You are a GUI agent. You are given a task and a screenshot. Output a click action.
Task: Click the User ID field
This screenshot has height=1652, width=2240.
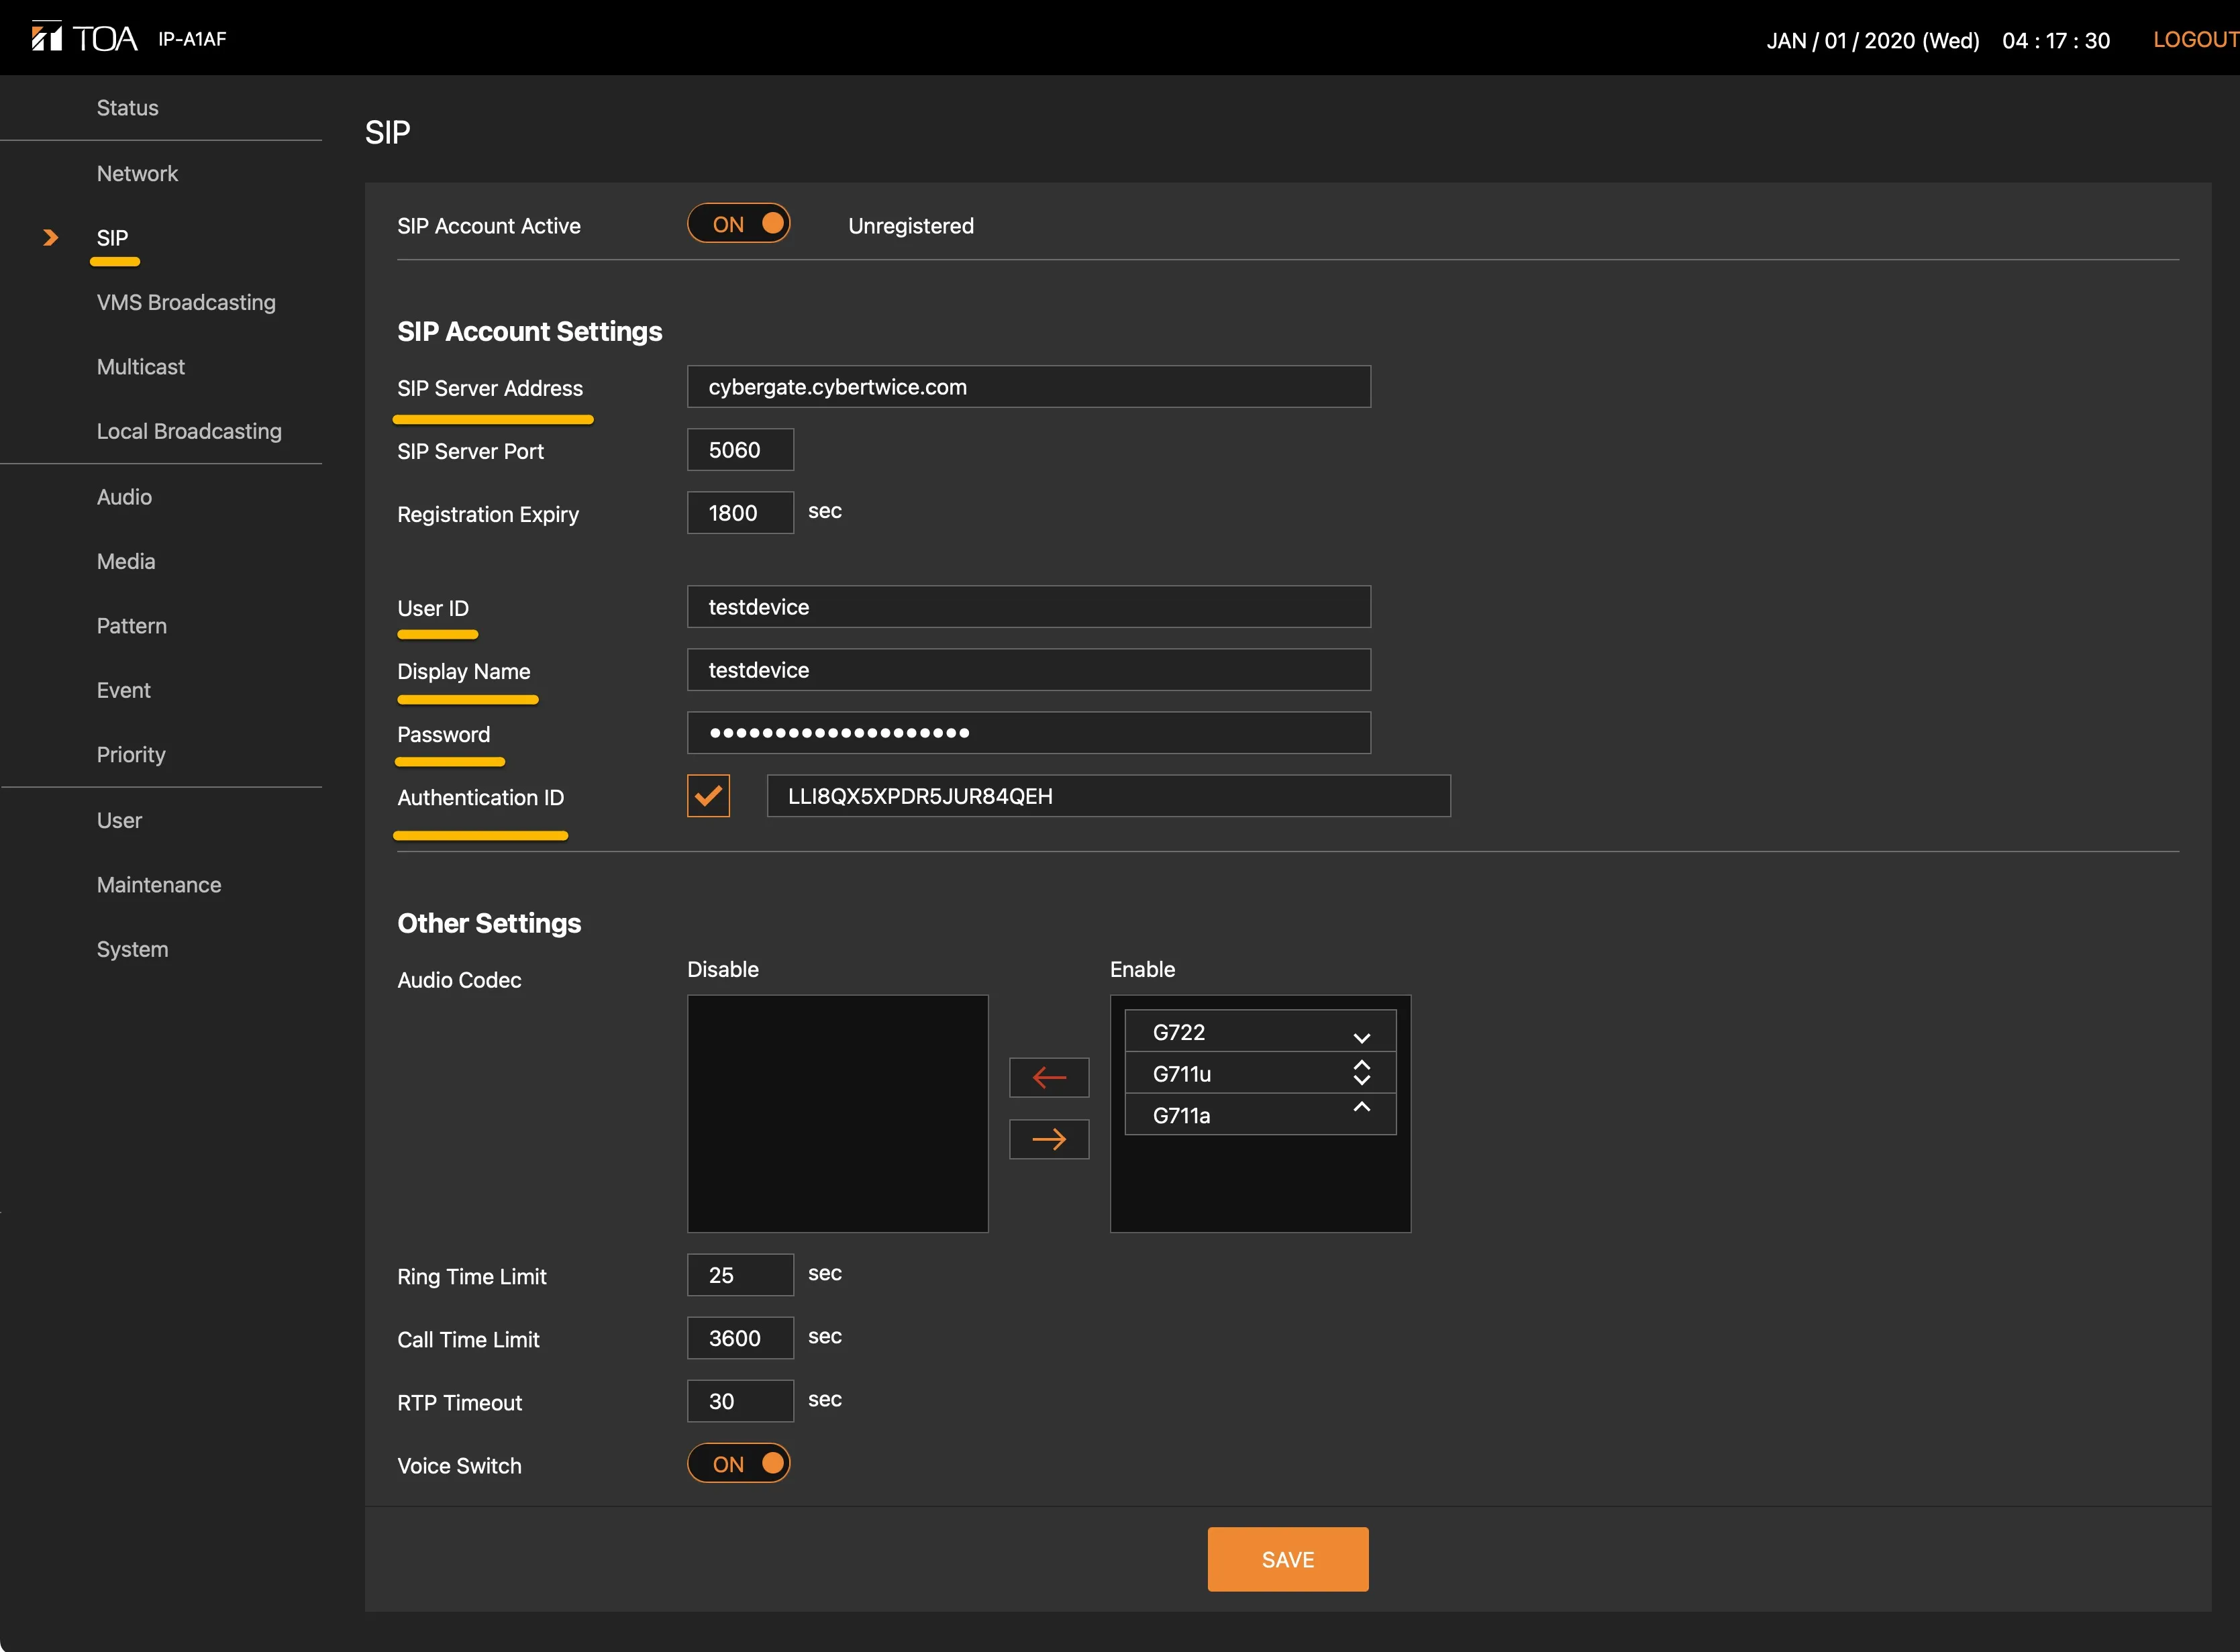click(x=1029, y=607)
